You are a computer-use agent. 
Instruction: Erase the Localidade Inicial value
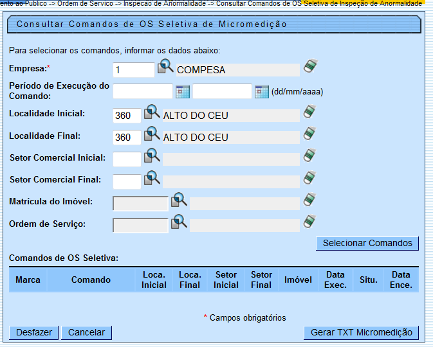point(311,113)
